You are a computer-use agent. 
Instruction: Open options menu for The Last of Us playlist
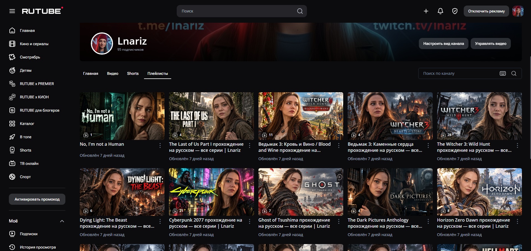pyautogui.click(x=250, y=145)
